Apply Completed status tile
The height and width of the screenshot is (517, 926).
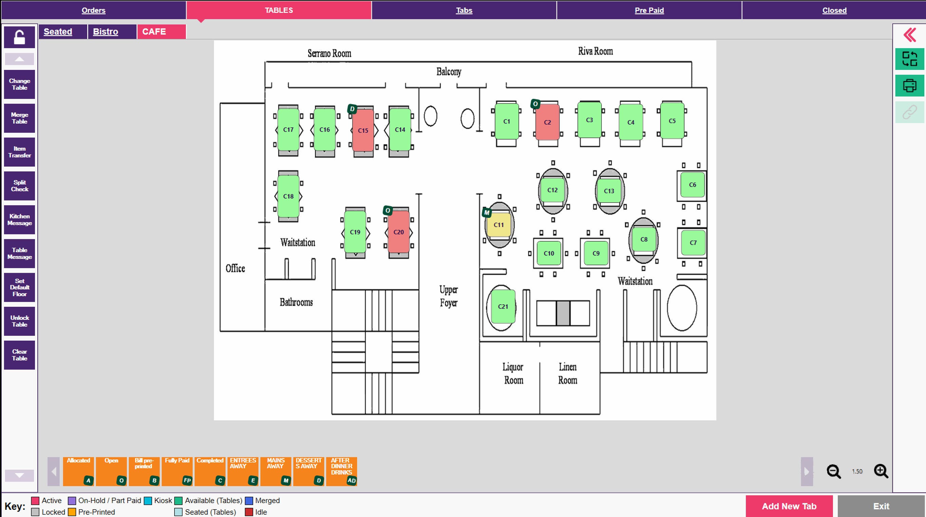pos(210,471)
